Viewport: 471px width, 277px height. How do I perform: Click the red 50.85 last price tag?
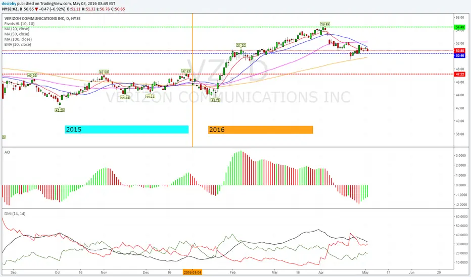point(460,51)
